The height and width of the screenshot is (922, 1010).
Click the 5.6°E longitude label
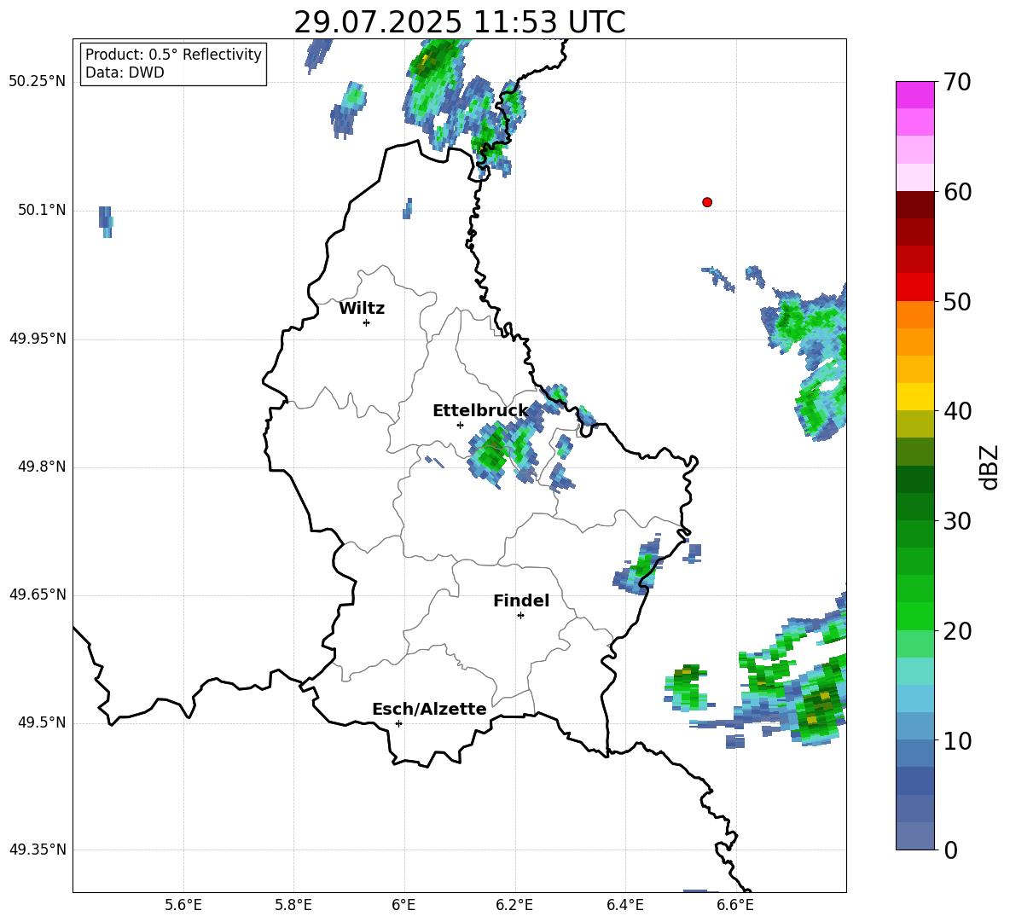click(x=183, y=905)
